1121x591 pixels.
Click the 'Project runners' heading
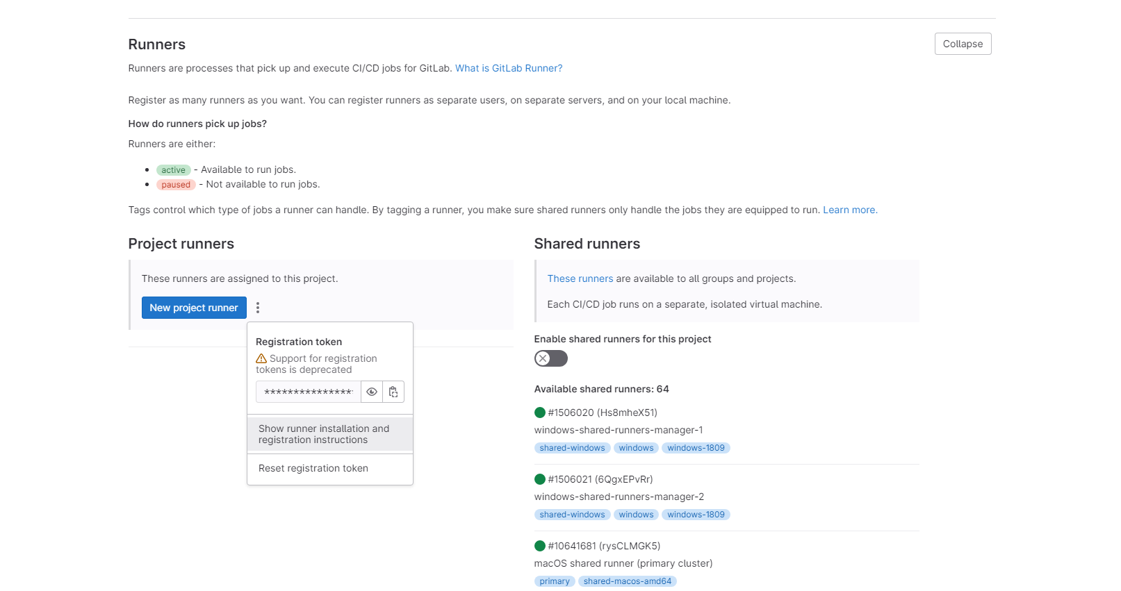click(181, 244)
